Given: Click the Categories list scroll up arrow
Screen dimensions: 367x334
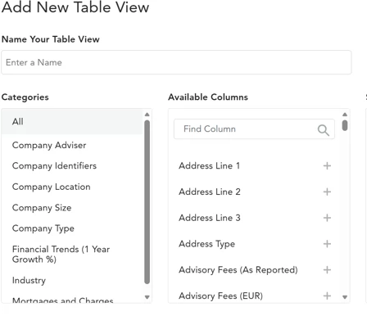Looking at the screenshot, I should click(x=147, y=115).
